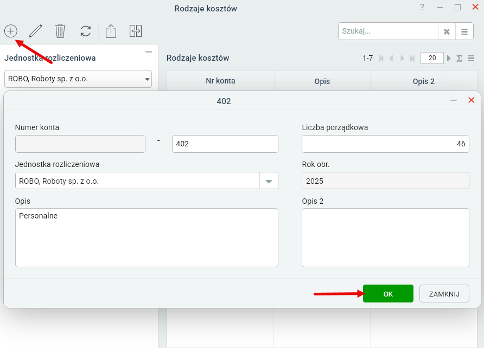Sort by Opis 2 column header
Viewport: 484px width, 348px height.
click(x=423, y=81)
